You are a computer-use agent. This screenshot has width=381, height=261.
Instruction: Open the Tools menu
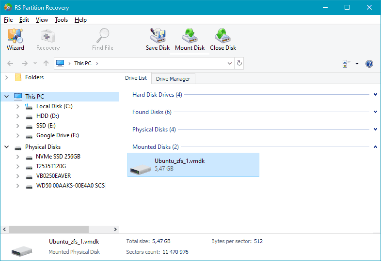pyautogui.click(x=61, y=20)
